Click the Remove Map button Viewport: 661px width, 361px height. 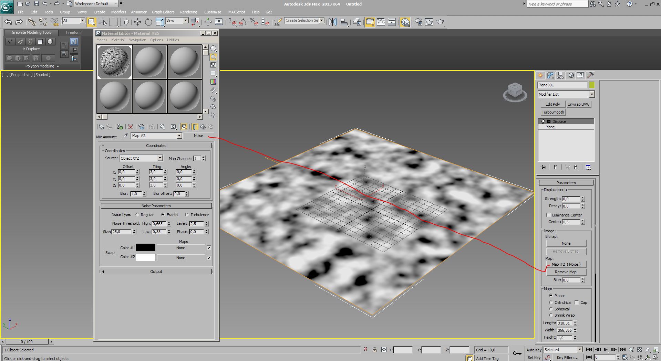(x=566, y=272)
